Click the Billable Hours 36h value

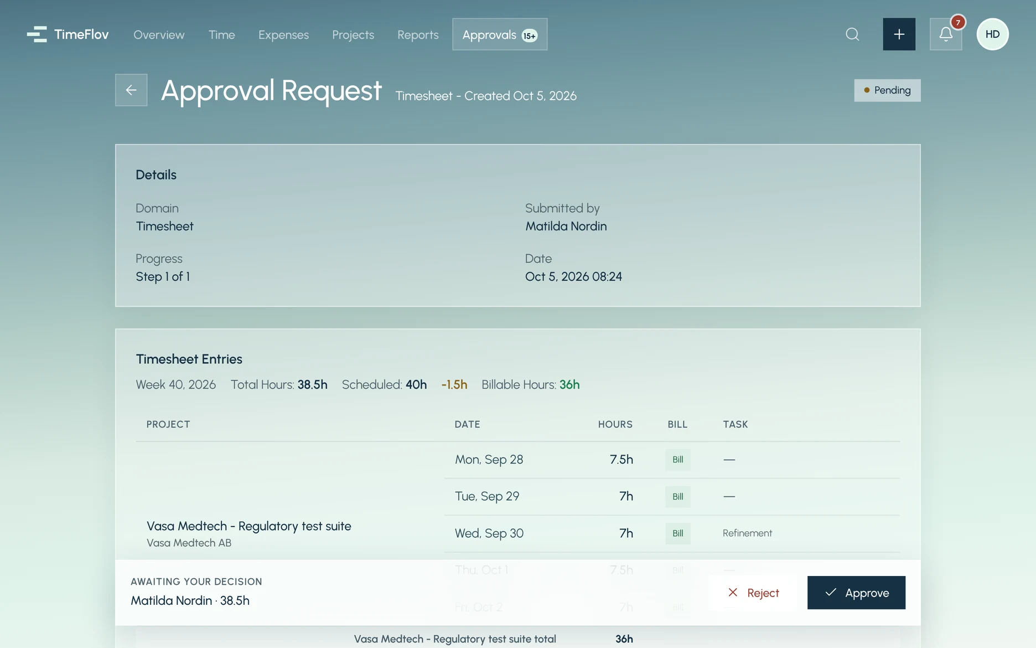(569, 384)
